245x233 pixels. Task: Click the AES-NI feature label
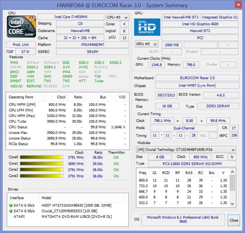(16, 86)
